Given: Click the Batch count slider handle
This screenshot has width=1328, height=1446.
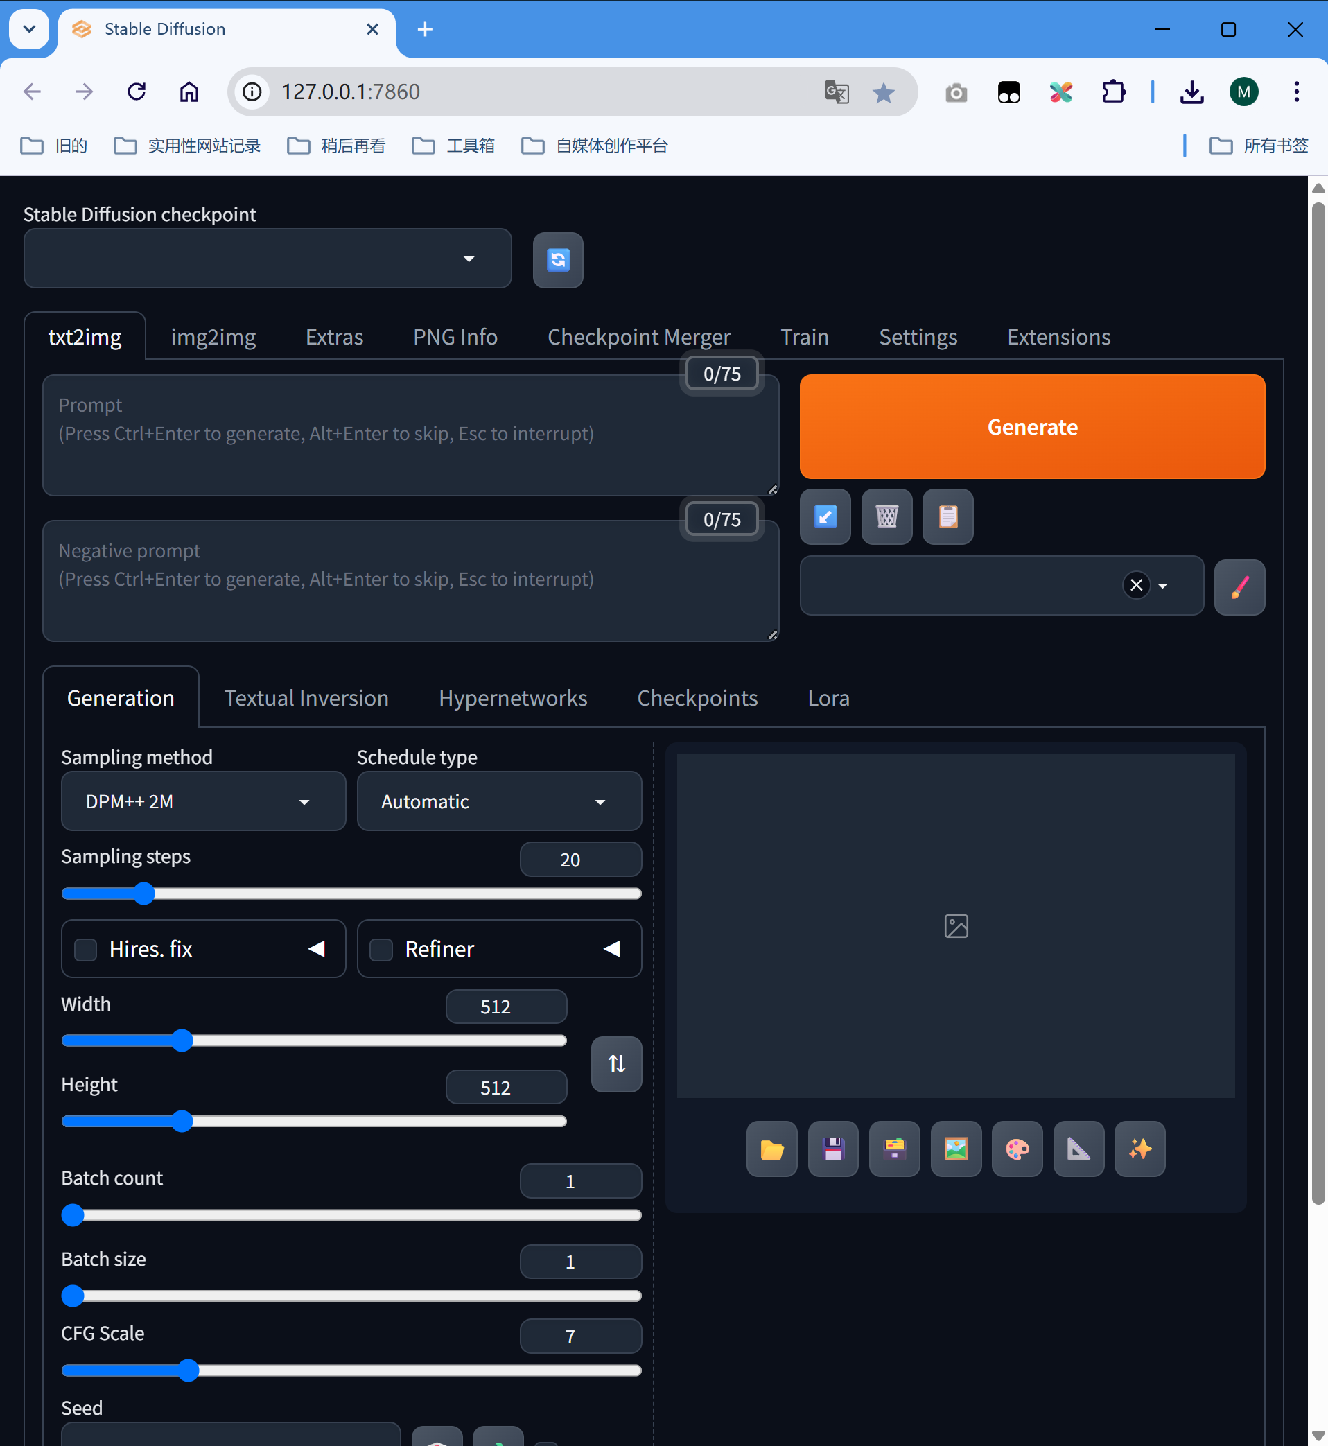Looking at the screenshot, I should click(x=73, y=1215).
